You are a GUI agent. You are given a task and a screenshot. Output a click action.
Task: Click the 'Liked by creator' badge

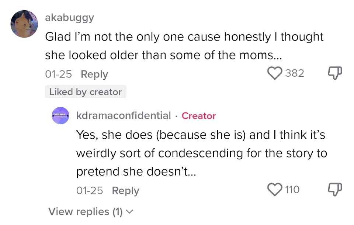pyautogui.click(x=86, y=92)
